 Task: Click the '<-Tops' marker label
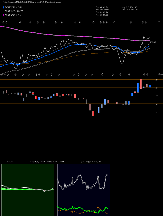160,22
